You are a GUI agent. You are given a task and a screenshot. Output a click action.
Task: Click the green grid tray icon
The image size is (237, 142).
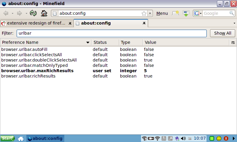click(x=212, y=138)
